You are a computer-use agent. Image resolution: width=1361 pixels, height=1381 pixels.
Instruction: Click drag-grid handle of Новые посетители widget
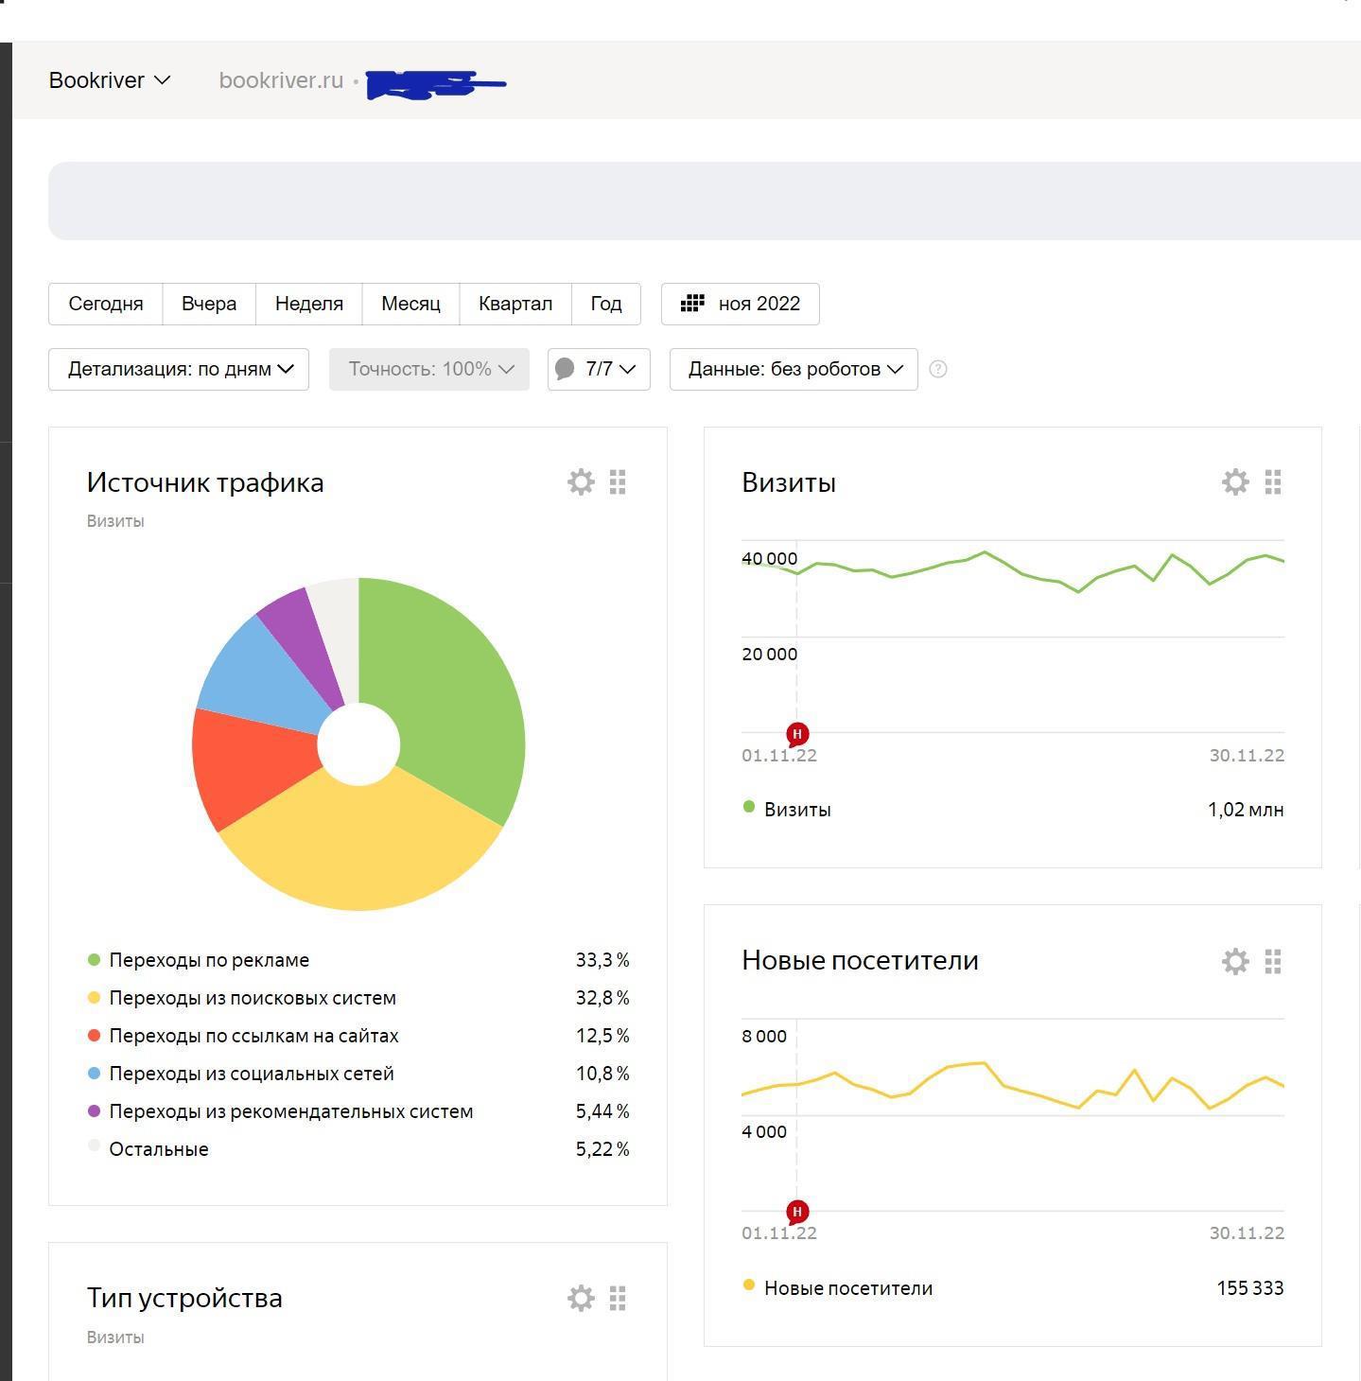pyautogui.click(x=1273, y=962)
